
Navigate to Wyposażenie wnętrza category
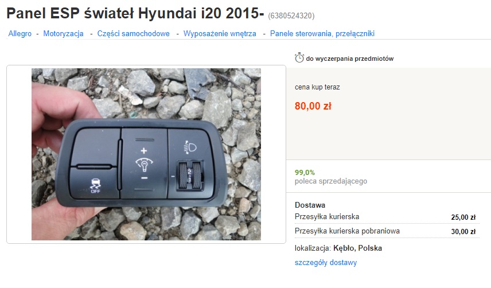(x=220, y=33)
